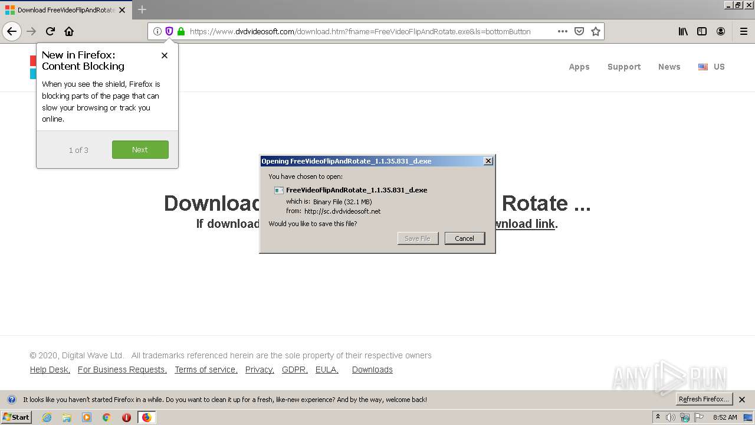This screenshot has height=425, width=755.
Task: Change the US language selector
Action: pos(711,67)
